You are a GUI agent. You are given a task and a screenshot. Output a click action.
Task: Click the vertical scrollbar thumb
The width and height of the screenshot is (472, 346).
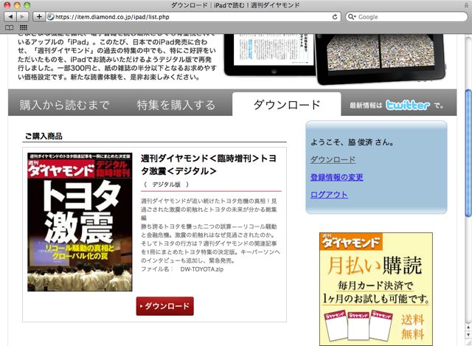468,153
